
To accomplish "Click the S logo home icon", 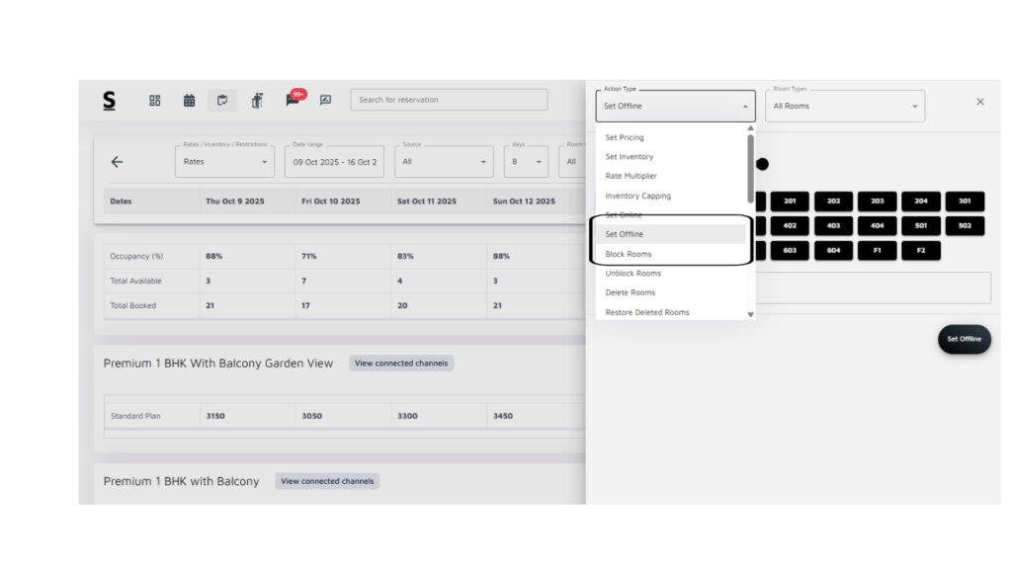I will click(x=109, y=100).
